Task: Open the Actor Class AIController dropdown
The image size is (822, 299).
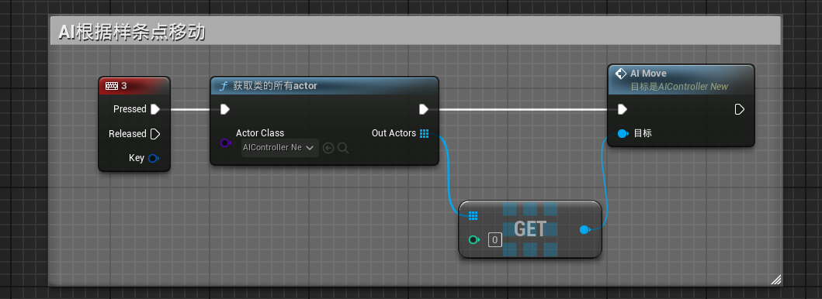Action: click(280, 148)
